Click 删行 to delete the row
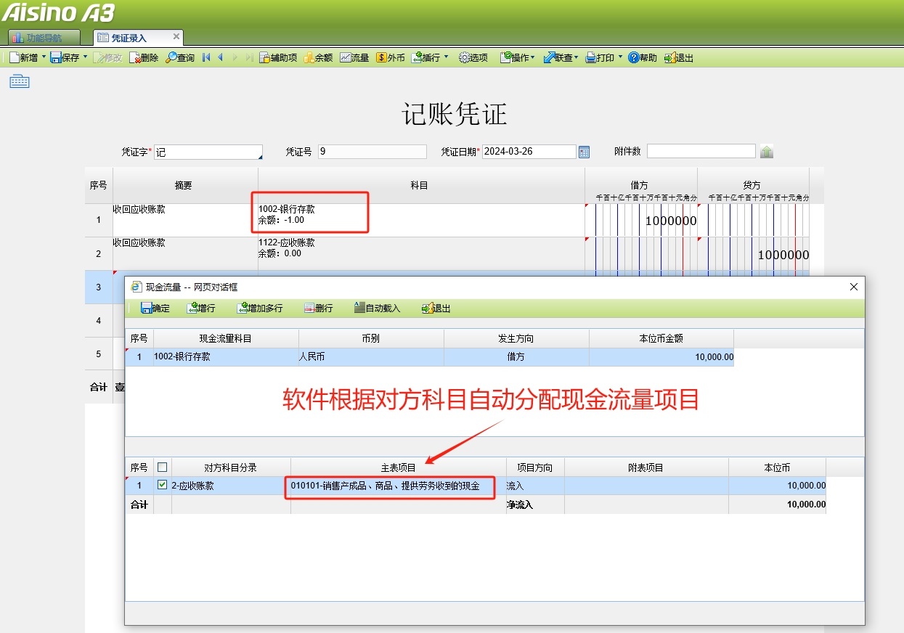Screen dimensions: 904x633 (318, 308)
